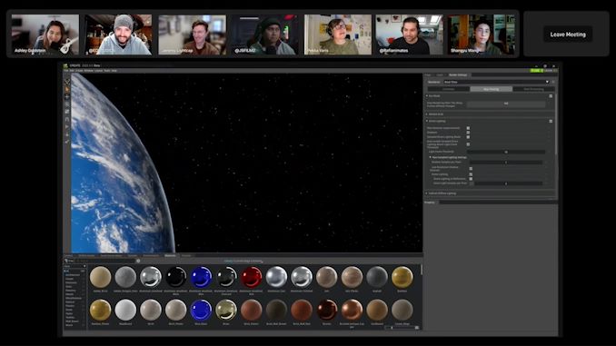616x346 pixels.
Task: Click the play arrow icon in the left toolbar
Action: point(67,127)
